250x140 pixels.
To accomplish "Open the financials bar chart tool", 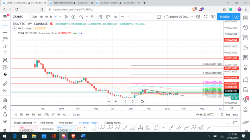I will pos(93,17).
